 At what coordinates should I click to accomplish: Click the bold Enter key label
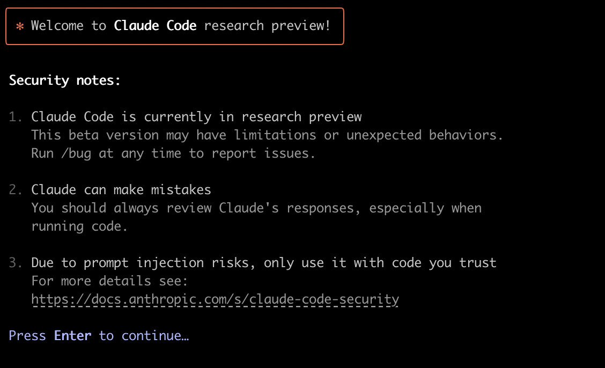point(72,336)
